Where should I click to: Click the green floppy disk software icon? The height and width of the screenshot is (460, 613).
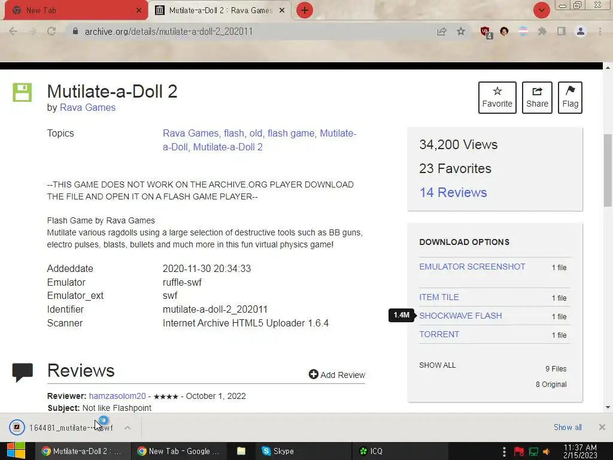point(22,92)
